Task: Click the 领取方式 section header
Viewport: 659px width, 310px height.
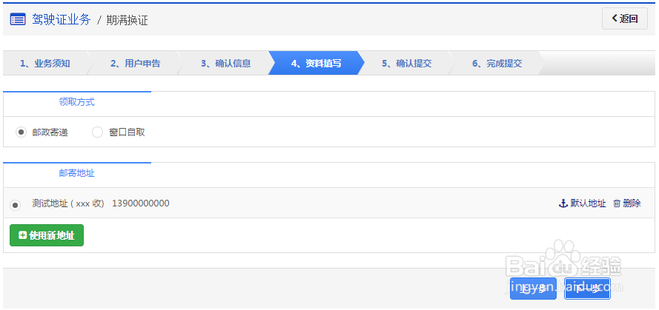Action: coord(77,102)
